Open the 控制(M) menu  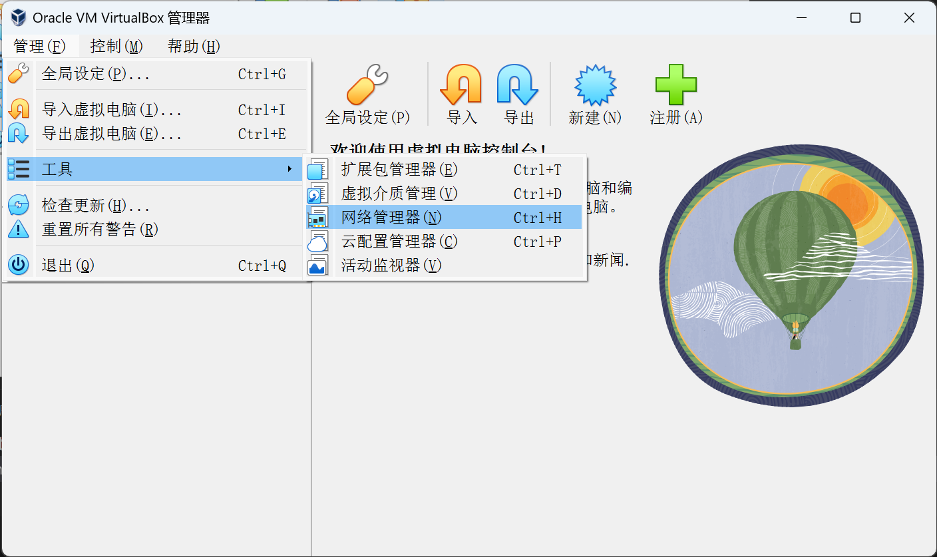[116, 47]
